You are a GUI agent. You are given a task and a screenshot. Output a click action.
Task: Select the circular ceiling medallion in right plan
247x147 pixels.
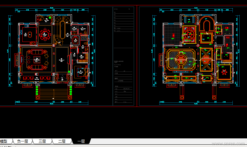(x=181, y=60)
